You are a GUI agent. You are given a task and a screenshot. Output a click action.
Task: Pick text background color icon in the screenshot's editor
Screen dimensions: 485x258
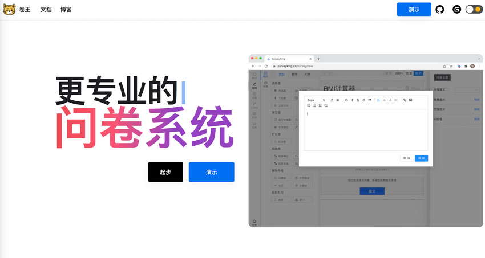337,100
